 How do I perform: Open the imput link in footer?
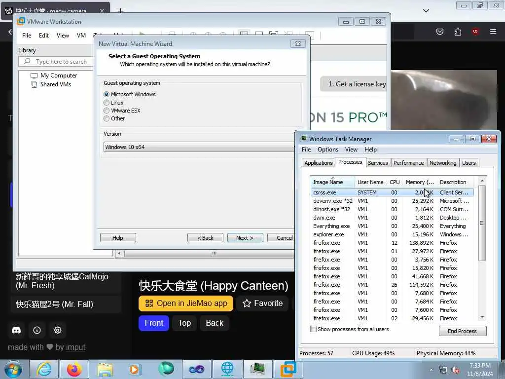coord(75,347)
